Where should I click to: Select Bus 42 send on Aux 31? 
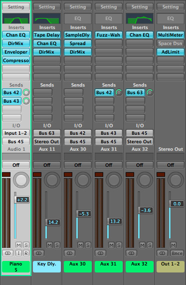(104, 93)
